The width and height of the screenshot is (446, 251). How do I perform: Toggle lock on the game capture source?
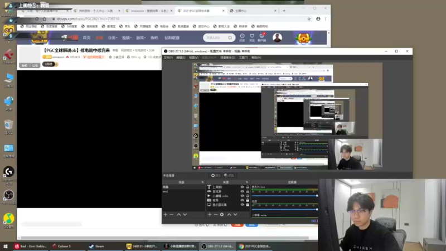click(248, 191)
